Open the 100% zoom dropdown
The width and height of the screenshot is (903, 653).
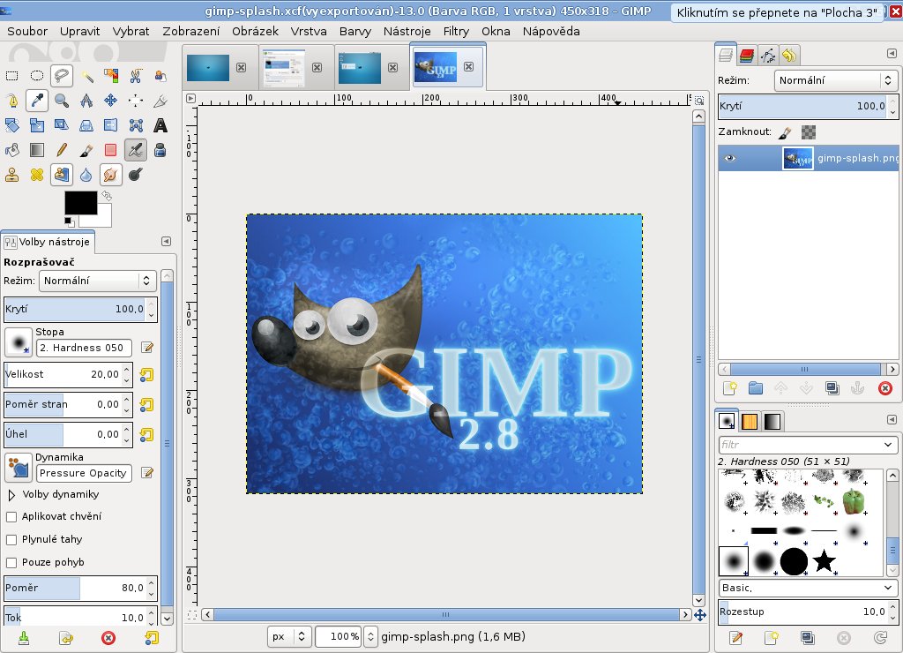tap(370, 636)
